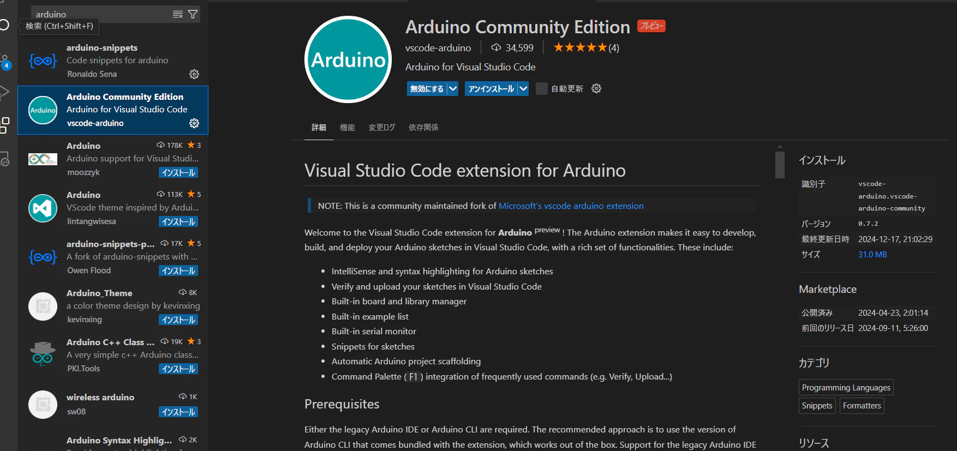957x451 pixels.
Task: Click the プレビュー badge beside the title
Action: 651,26
